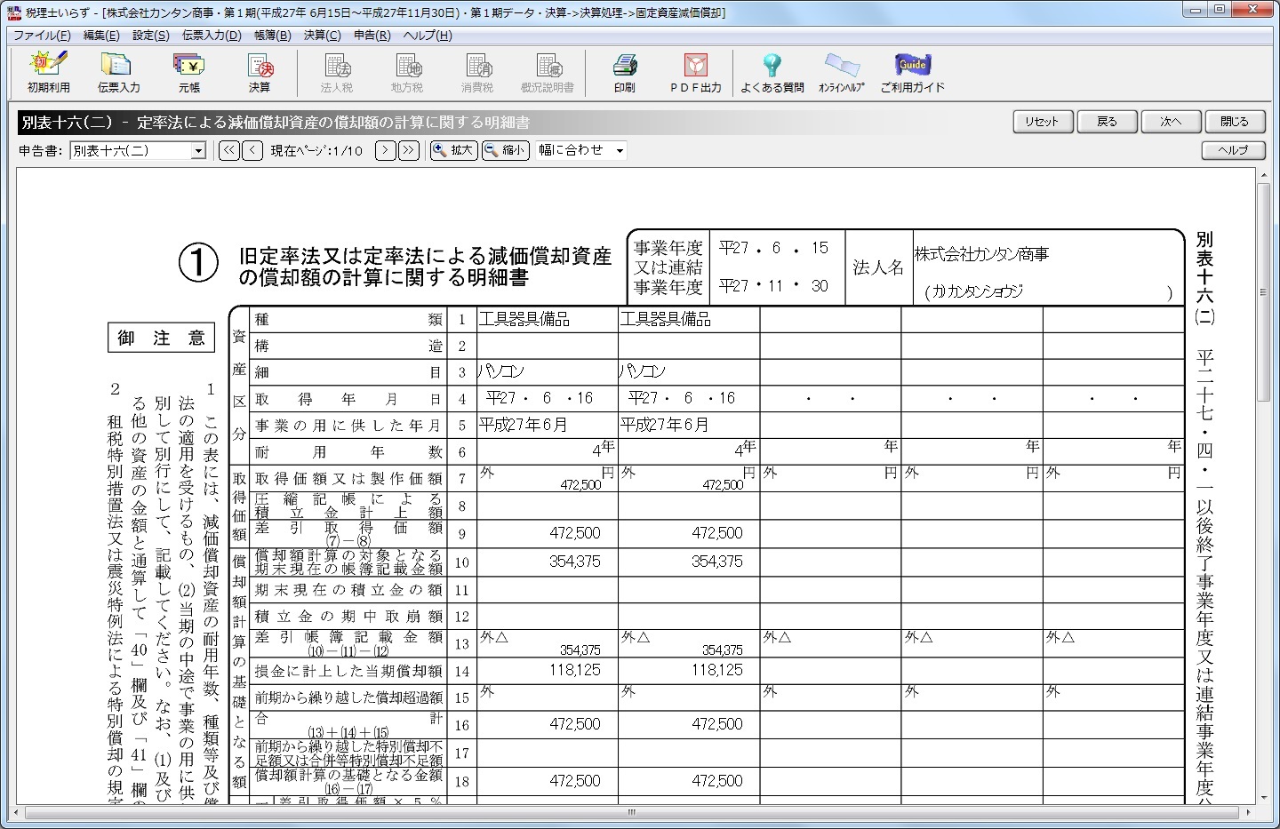Open the 元帳 ledger icon
The height and width of the screenshot is (829, 1280).
(x=188, y=72)
